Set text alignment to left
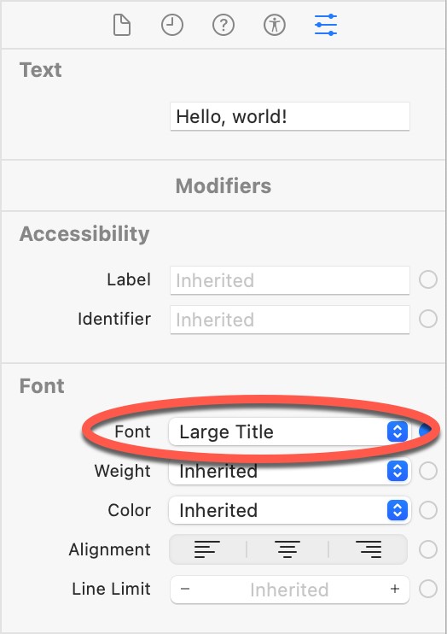447x634 pixels. pyautogui.click(x=207, y=549)
